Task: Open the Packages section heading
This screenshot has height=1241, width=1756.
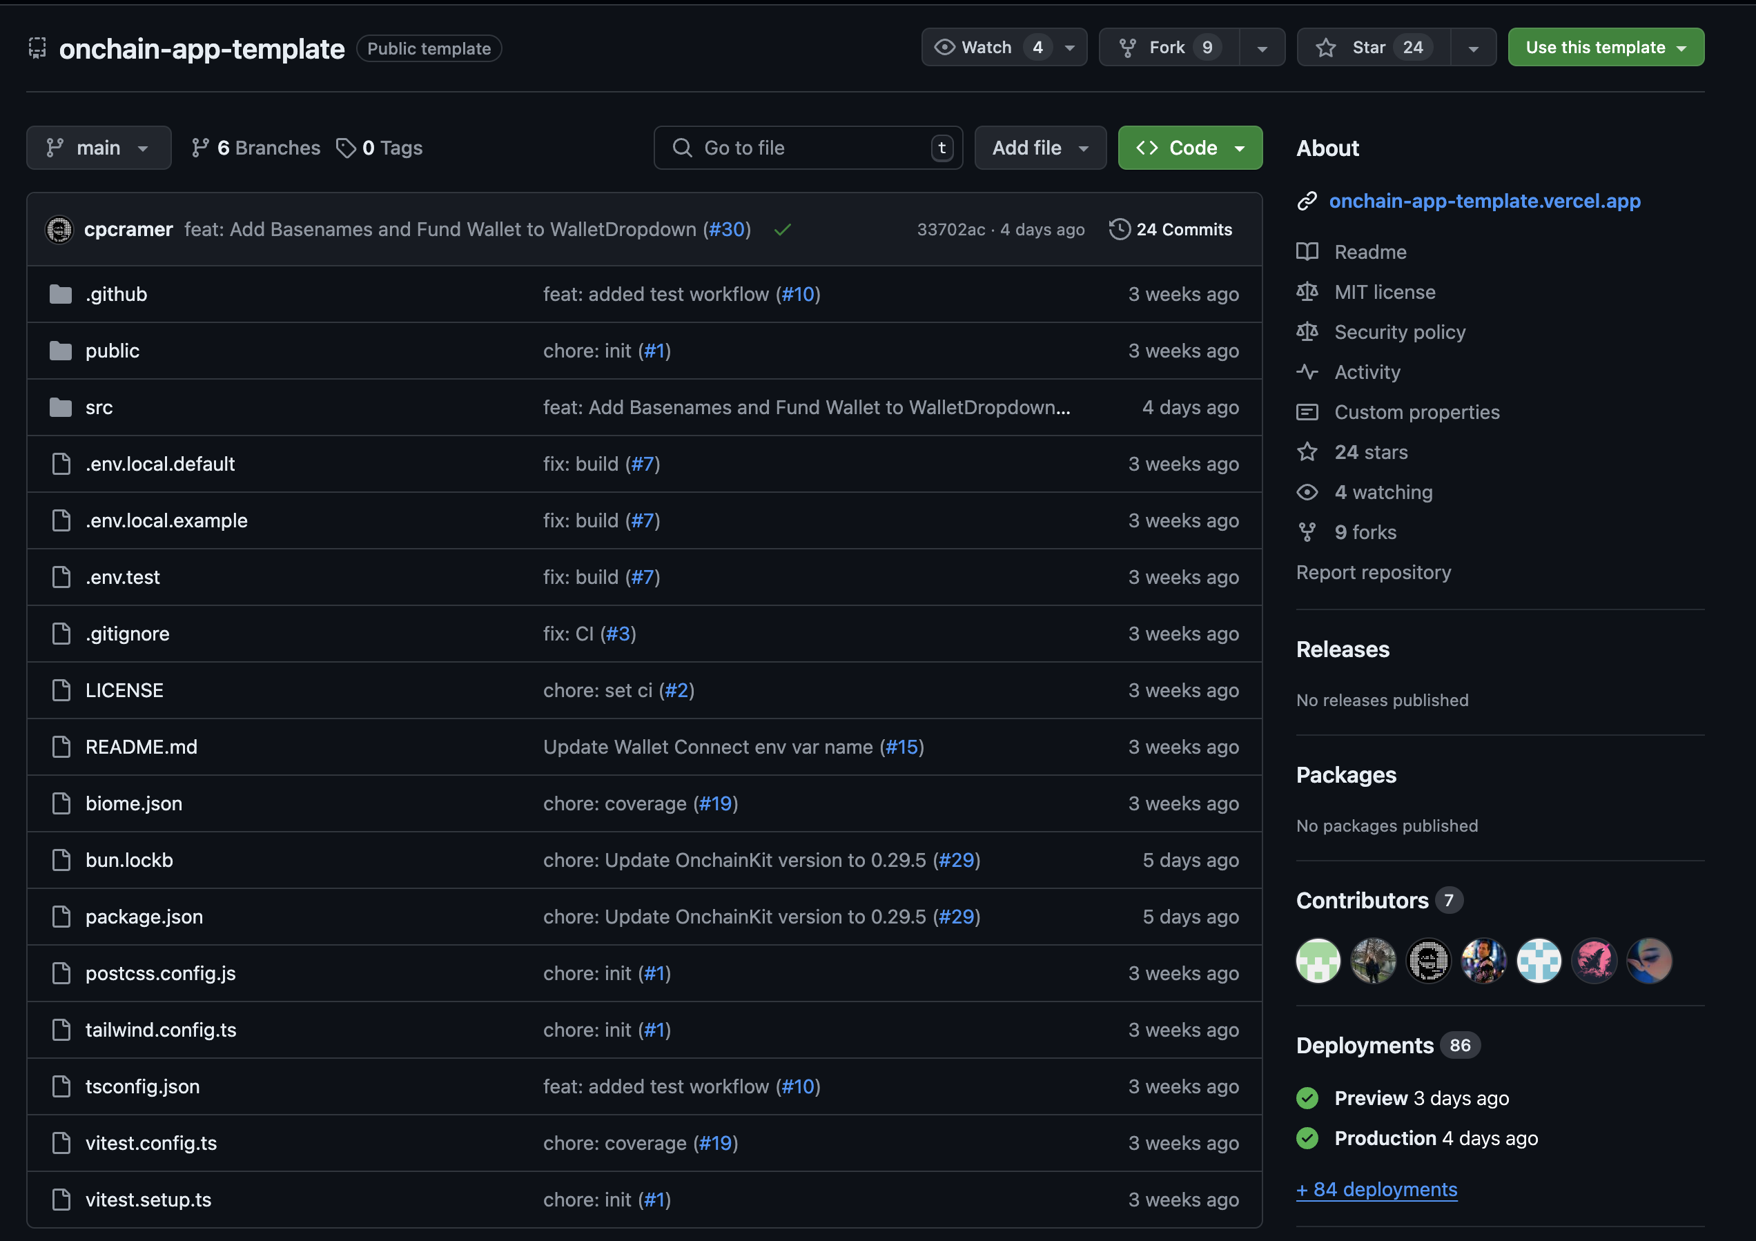Action: [1346, 774]
